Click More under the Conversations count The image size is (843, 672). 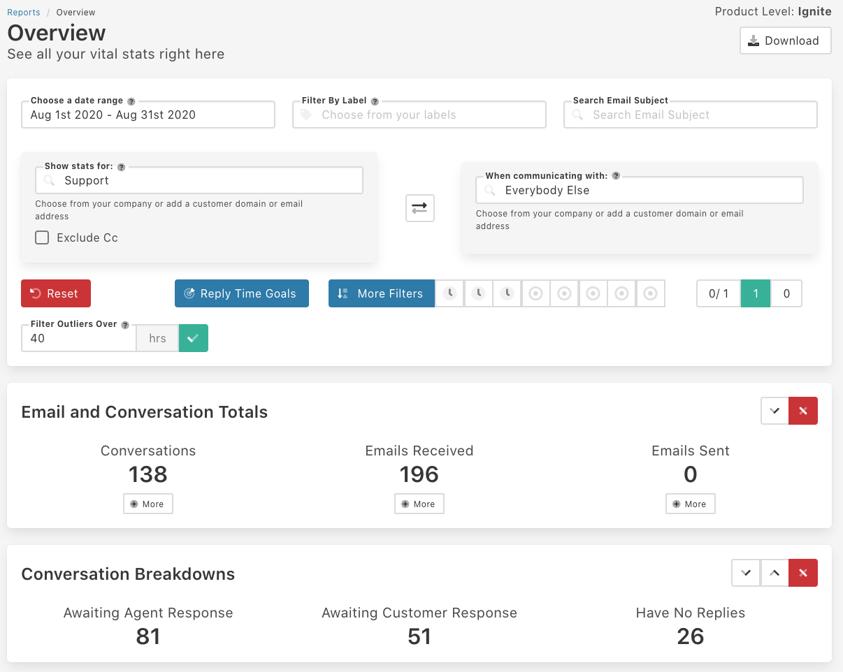tap(147, 503)
